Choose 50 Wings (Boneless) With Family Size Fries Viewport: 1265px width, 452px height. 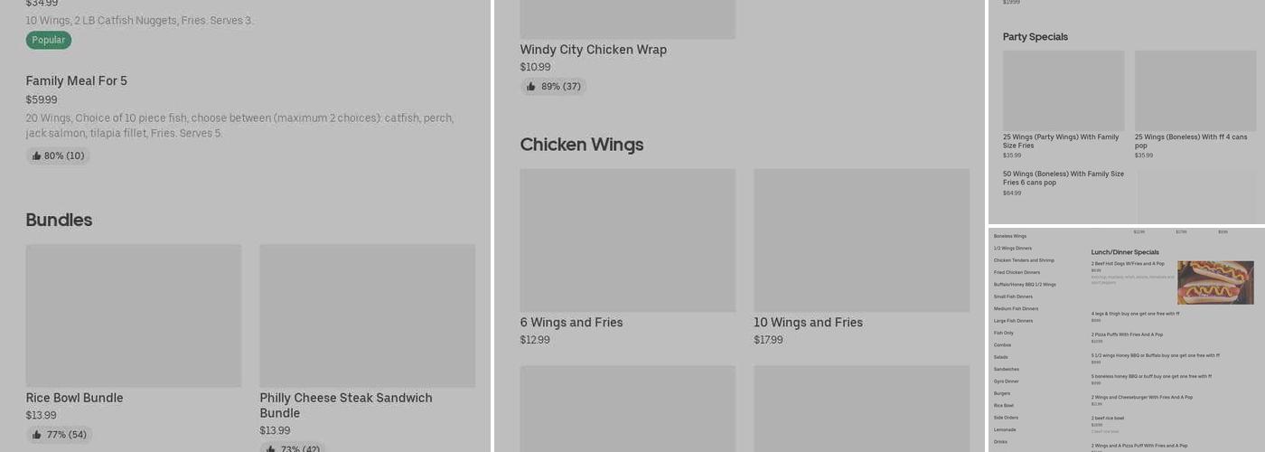(1064, 178)
